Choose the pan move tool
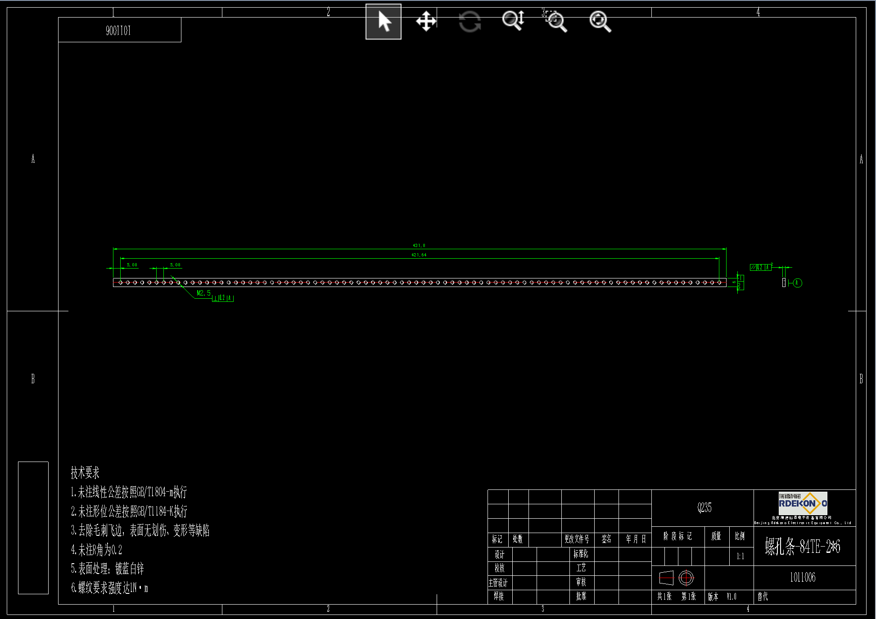Screen dimensions: 876x619 pyautogui.click(x=426, y=21)
